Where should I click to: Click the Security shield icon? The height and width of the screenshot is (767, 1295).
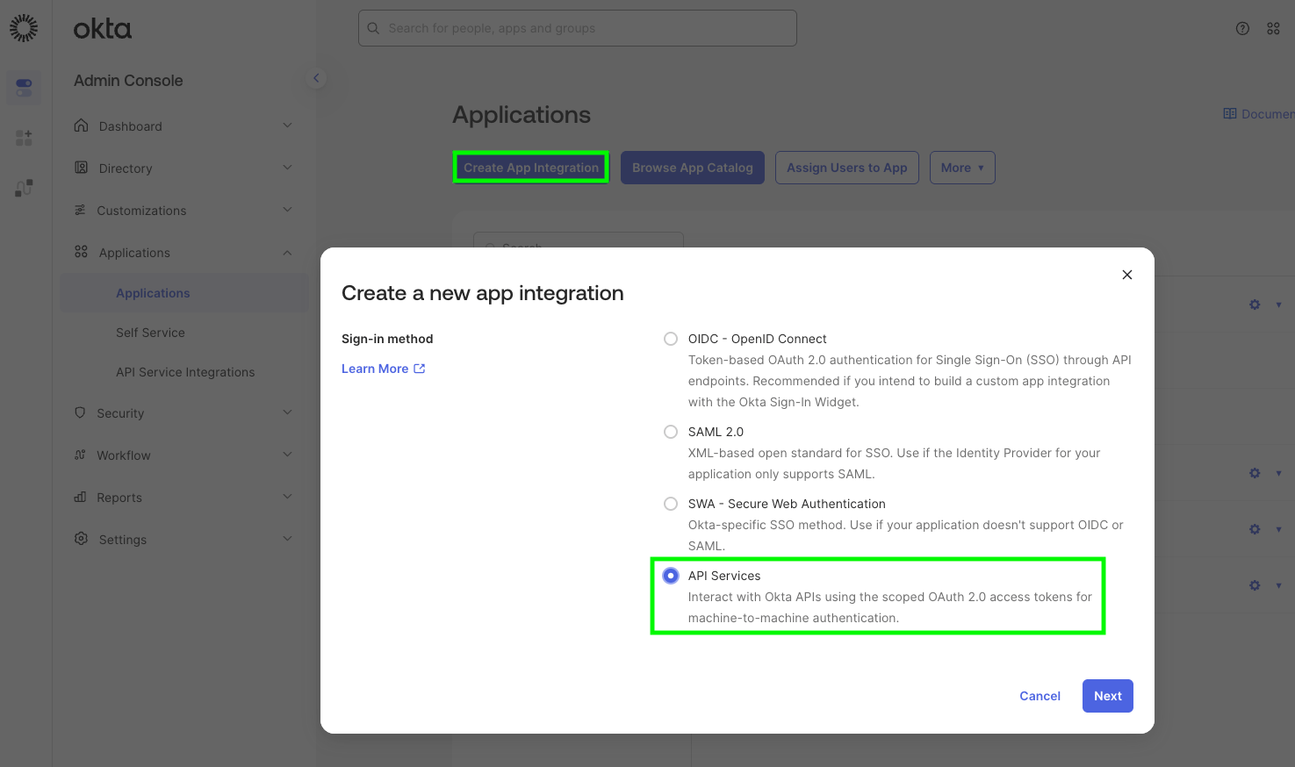pyautogui.click(x=80, y=412)
